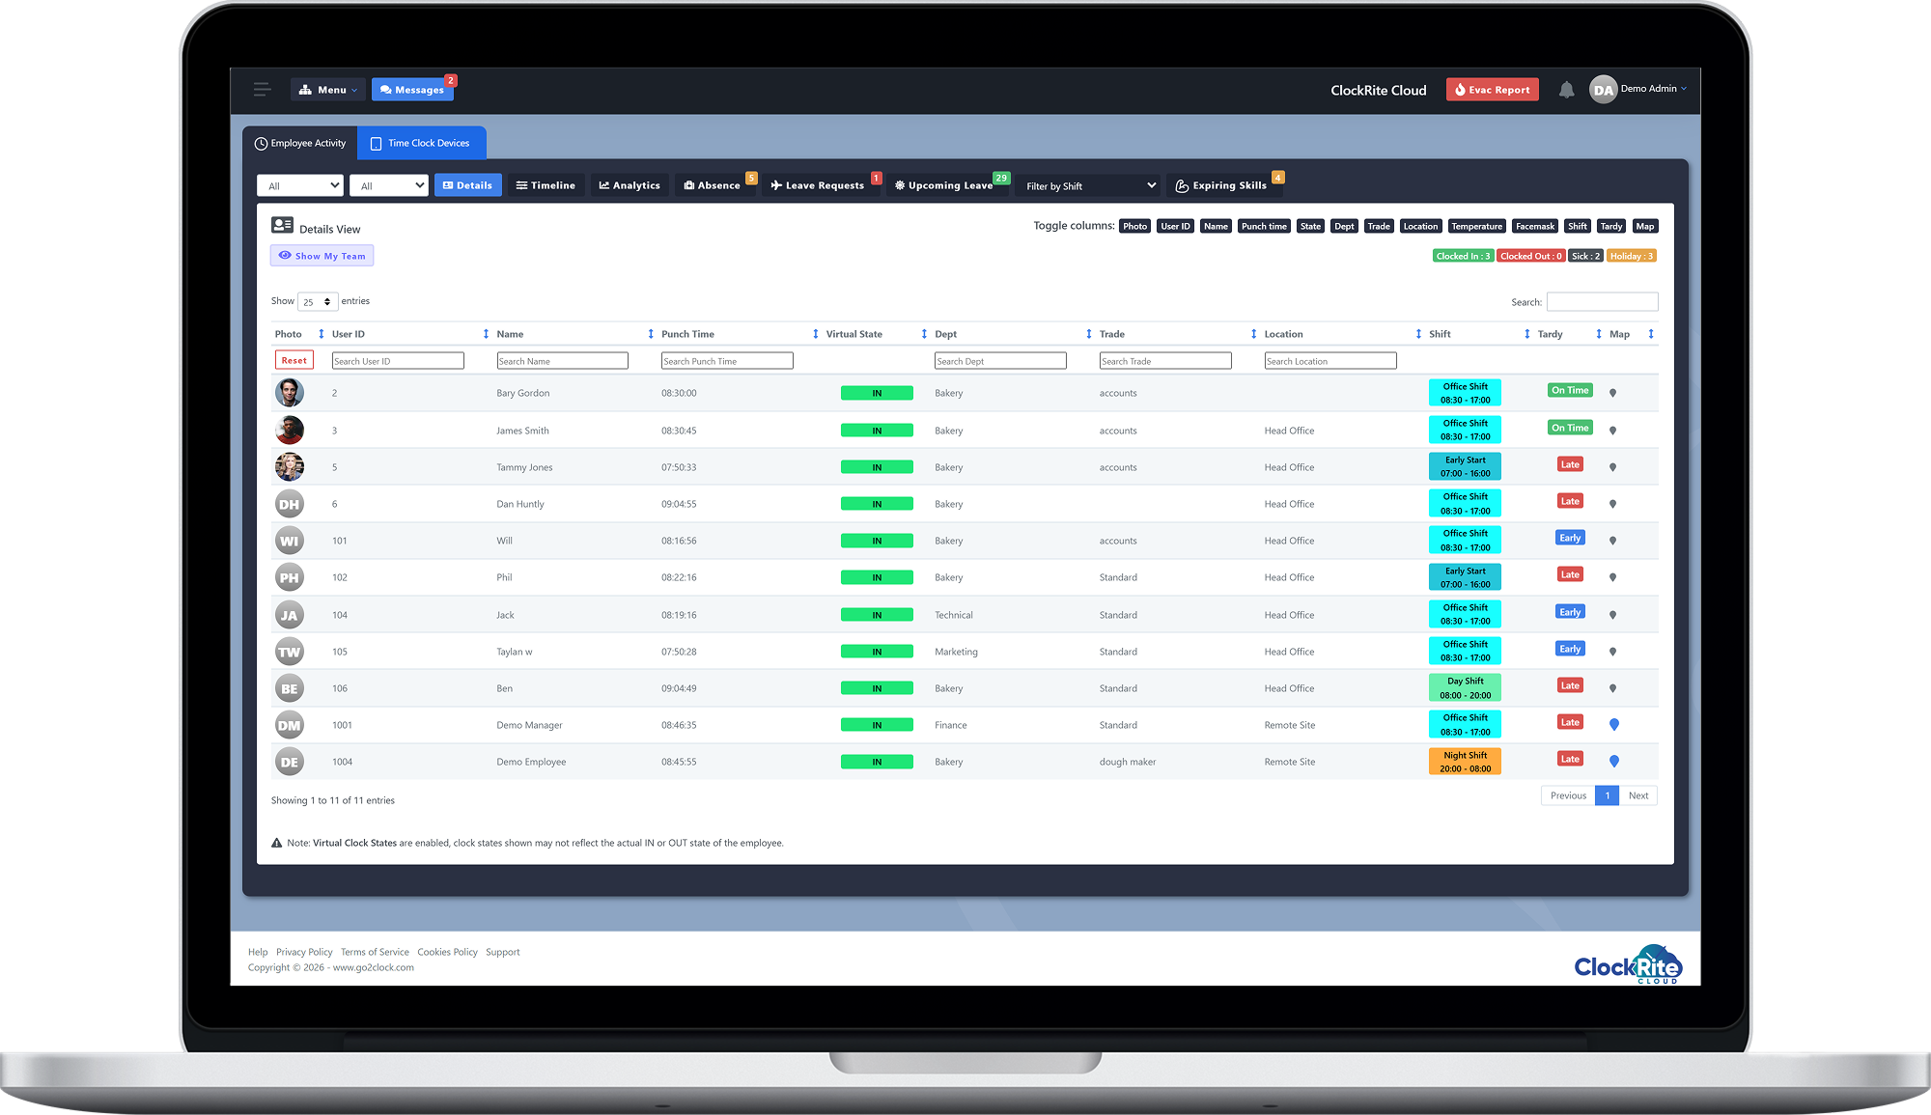This screenshot has width=1931, height=1115.
Task: Open the hamburger sidebar menu icon
Action: click(x=262, y=90)
